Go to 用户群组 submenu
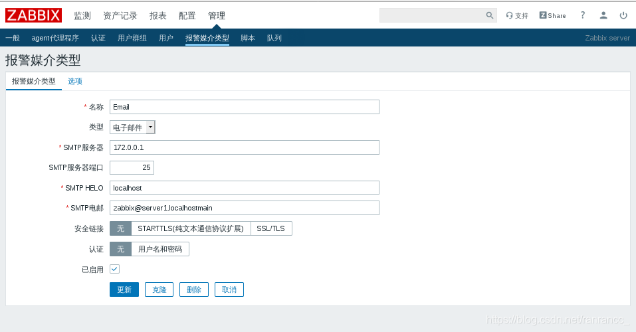Viewport: 636px width, 332px height. pyautogui.click(x=132, y=38)
